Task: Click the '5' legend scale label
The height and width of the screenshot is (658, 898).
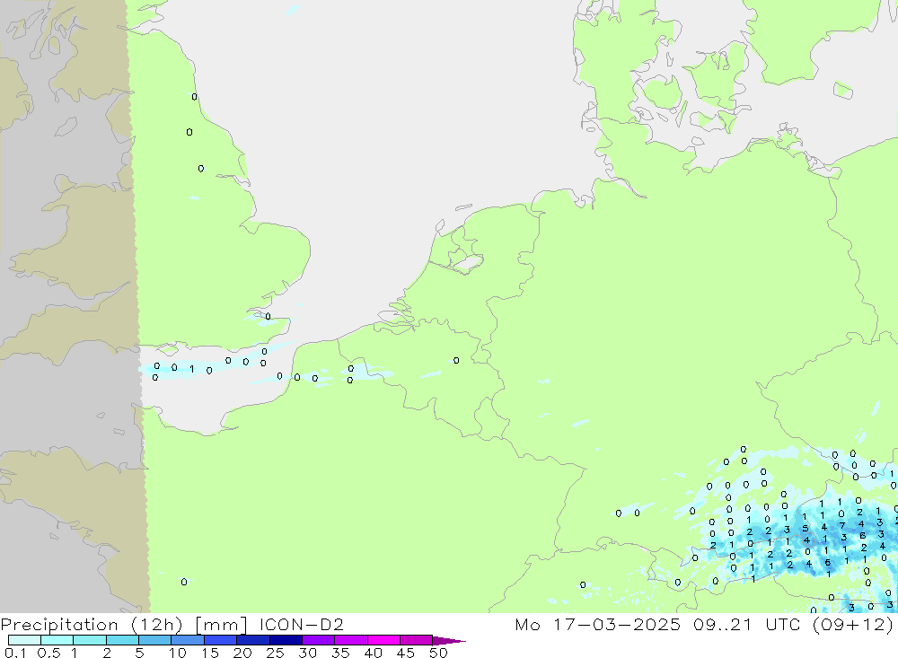Action: point(139,653)
